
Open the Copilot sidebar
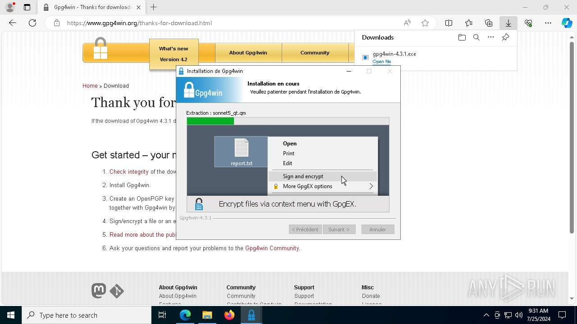pos(567,23)
